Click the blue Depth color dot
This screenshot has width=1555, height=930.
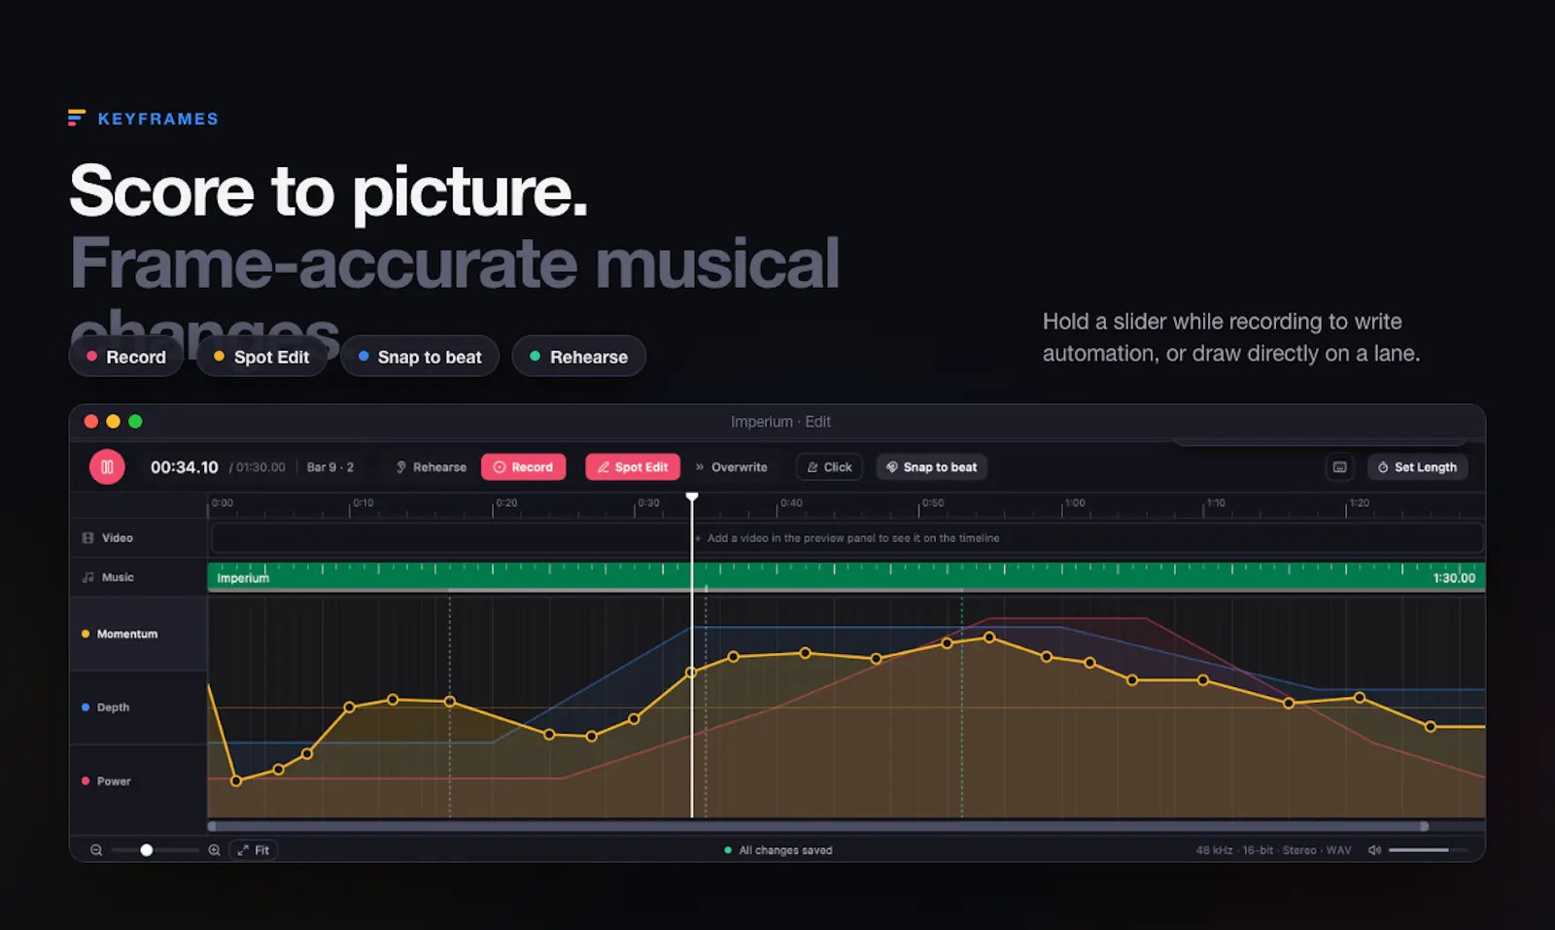(x=86, y=707)
